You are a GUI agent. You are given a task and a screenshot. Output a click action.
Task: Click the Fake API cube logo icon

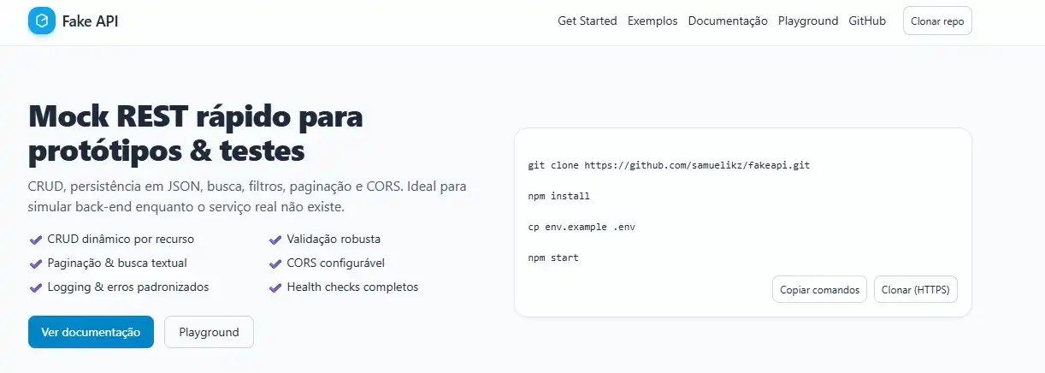[41, 21]
